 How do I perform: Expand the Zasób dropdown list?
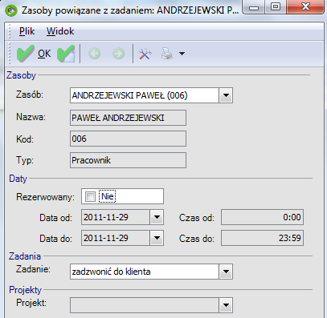226,95
